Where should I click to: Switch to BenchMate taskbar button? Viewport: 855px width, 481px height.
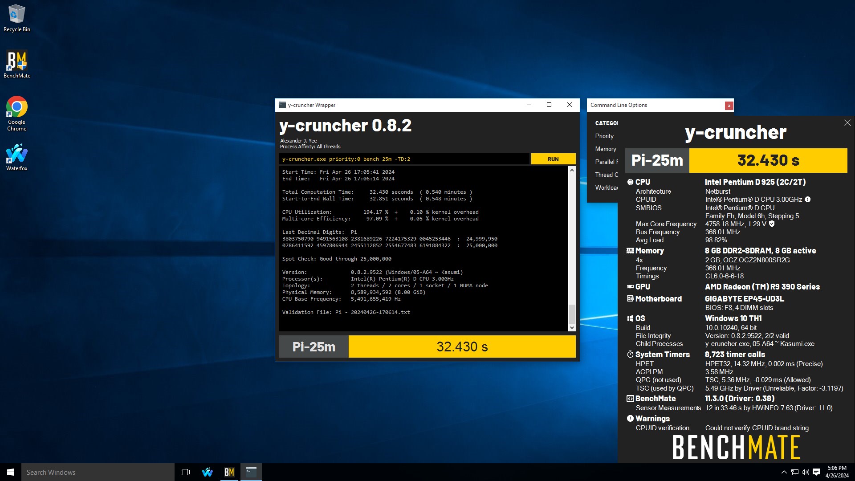[x=229, y=472]
